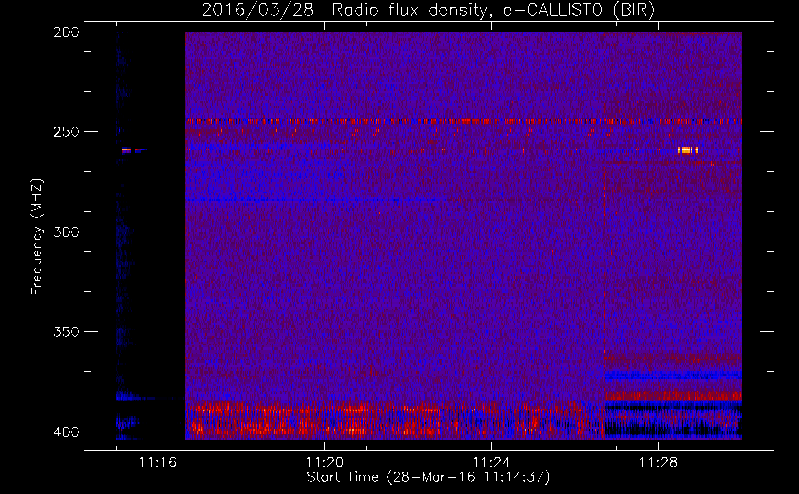Click the 350 frequency tick label
Viewport: 799px width, 494px height.
click(66, 332)
